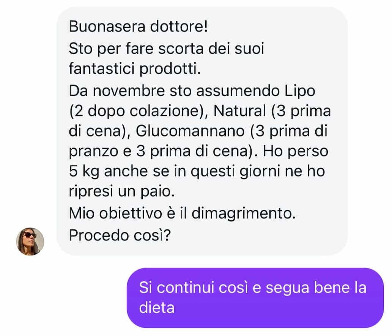
Task: Click the text 'fantastici prodotti.'
Action: point(135,68)
